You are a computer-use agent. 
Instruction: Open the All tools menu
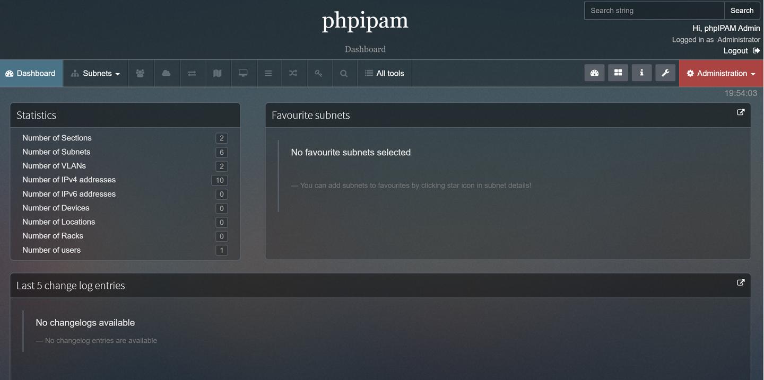pyautogui.click(x=384, y=73)
